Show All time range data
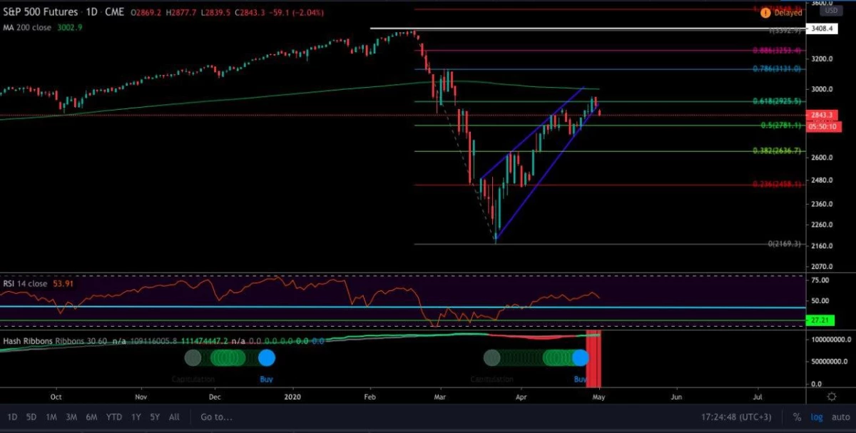The height and width of the screenshot is (433, 856). (x=174, y=417)
